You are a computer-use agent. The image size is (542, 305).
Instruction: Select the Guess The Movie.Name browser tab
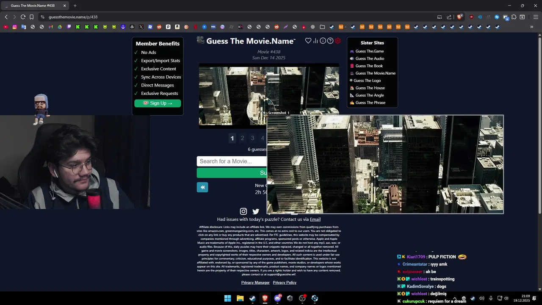[34, 6]
